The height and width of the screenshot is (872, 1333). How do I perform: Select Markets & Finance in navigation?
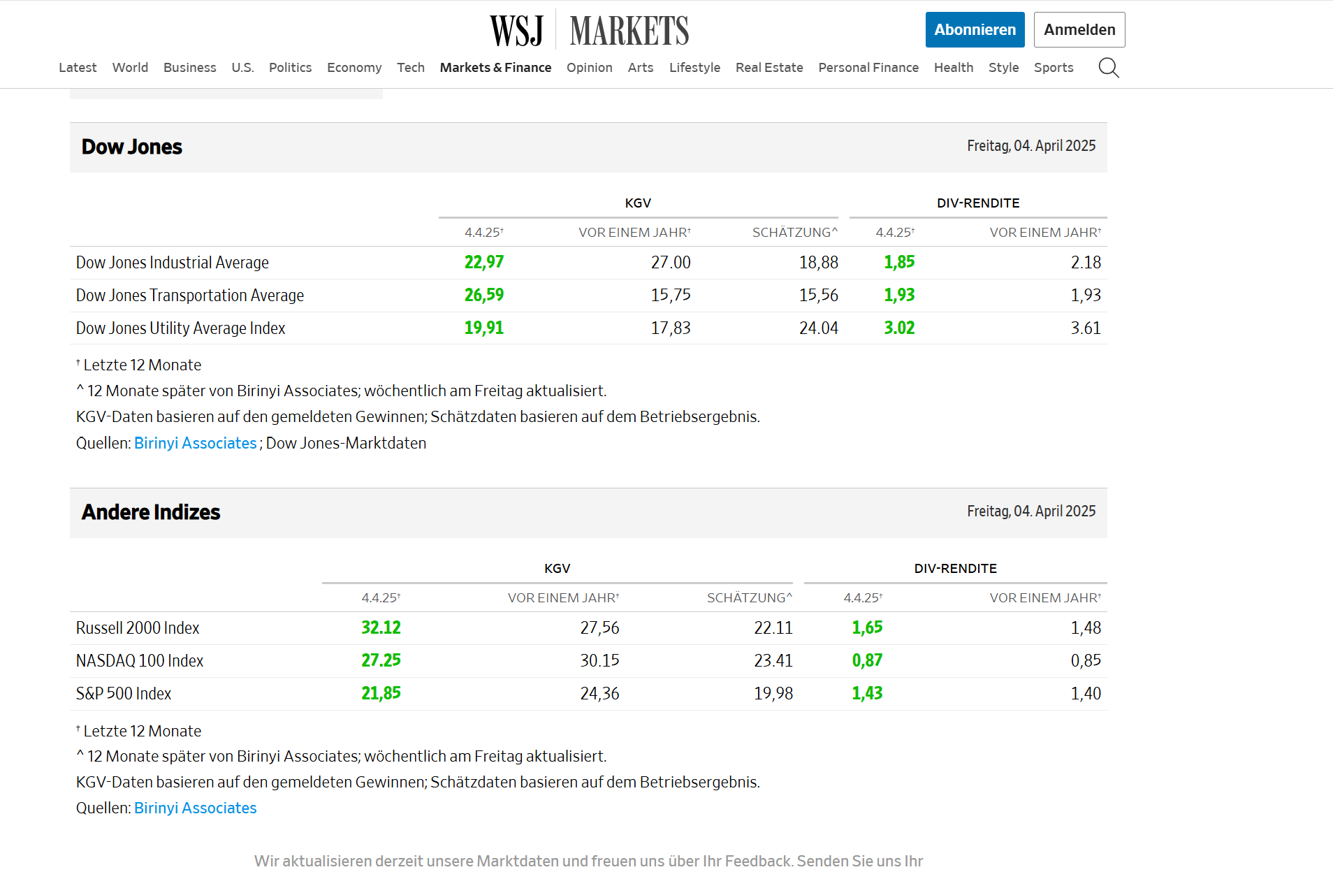coord(495,68)
